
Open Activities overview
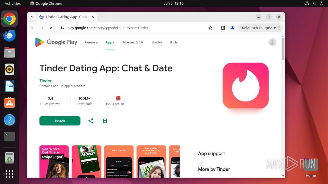[x=13, y=3]
